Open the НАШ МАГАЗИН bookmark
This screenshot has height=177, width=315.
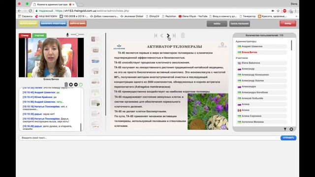pyautogui.click(x=46, y=16)
